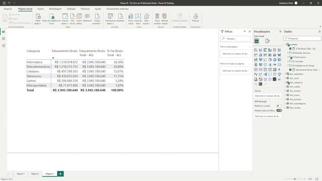Switch to the Modelagem ribbon tab
322x181 pixels.
click(55, 9)
